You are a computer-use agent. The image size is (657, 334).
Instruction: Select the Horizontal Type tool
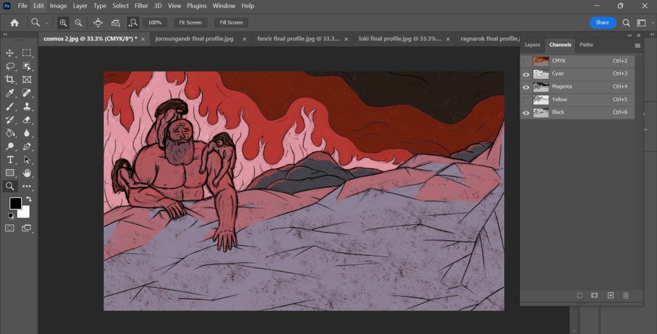10,160
